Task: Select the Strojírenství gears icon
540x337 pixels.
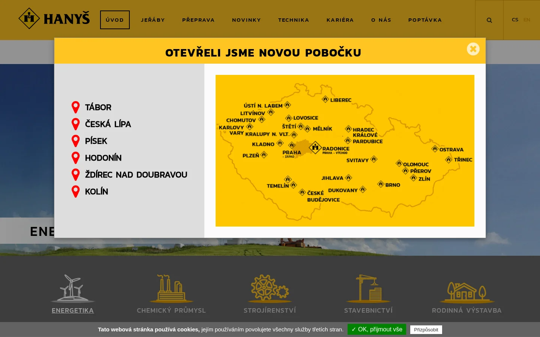Action: 270,288
